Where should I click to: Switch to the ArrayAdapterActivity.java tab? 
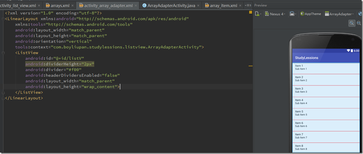pyautogui.click(x=169, y=6)
